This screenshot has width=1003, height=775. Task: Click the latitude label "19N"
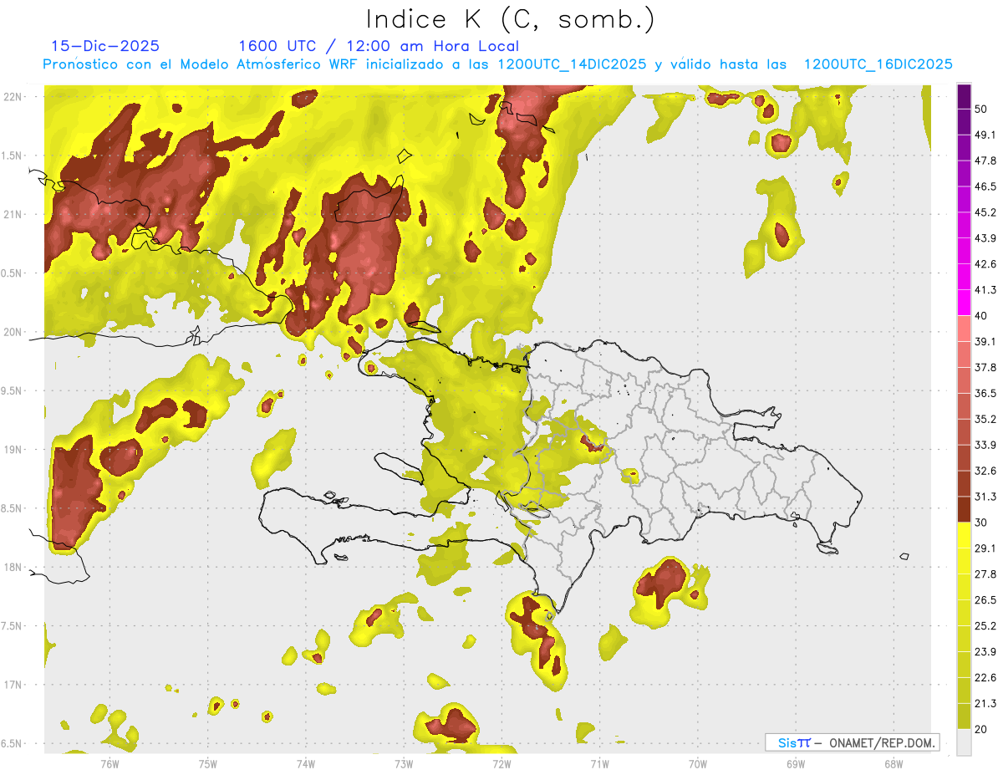[x=13, y=450]
